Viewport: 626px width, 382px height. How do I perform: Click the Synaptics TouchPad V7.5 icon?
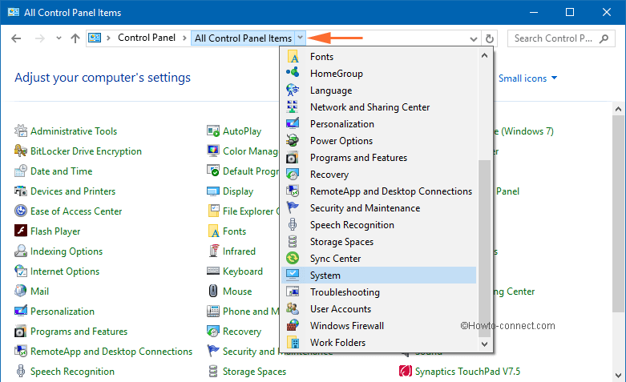(406, 372)
